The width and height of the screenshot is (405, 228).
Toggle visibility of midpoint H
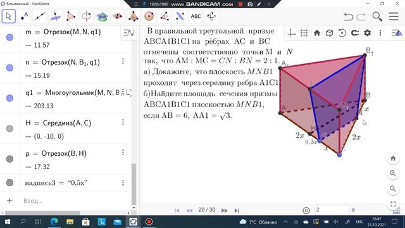[x=10, y=129]
